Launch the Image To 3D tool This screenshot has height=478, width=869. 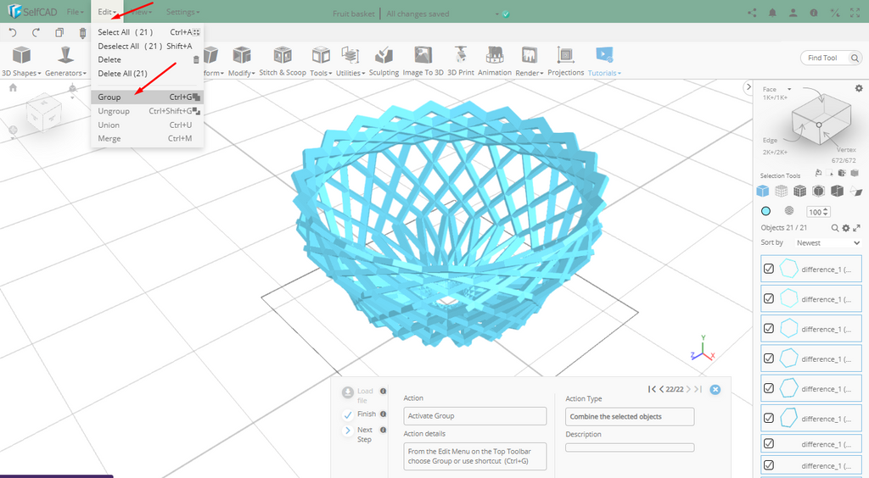click(423, 61)
